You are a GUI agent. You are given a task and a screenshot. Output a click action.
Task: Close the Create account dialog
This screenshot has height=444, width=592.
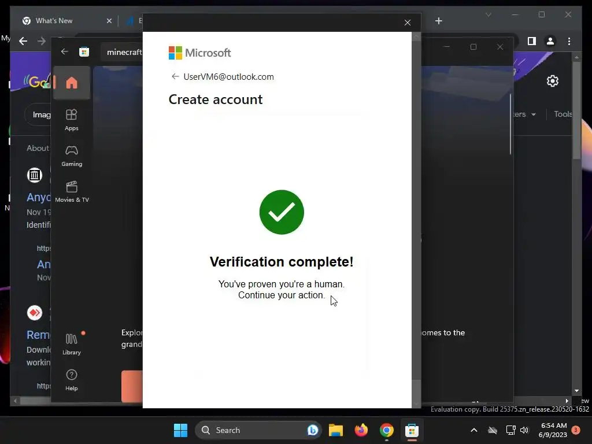[x=408, y=23]
